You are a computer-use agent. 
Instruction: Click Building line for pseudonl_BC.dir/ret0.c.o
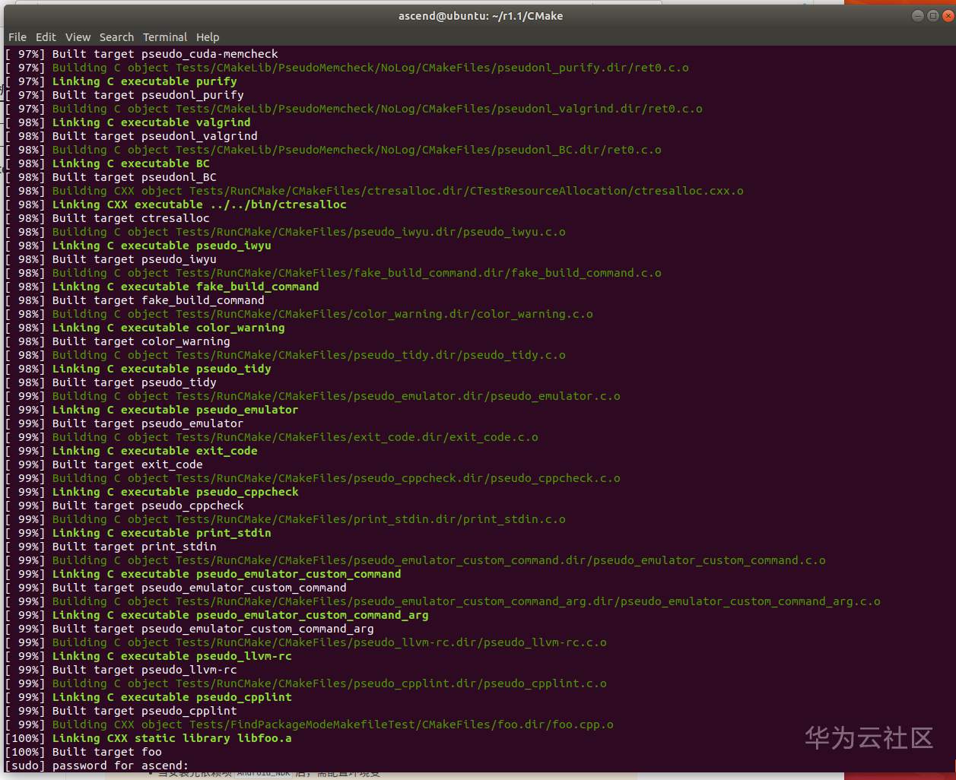tap(333, 150)
